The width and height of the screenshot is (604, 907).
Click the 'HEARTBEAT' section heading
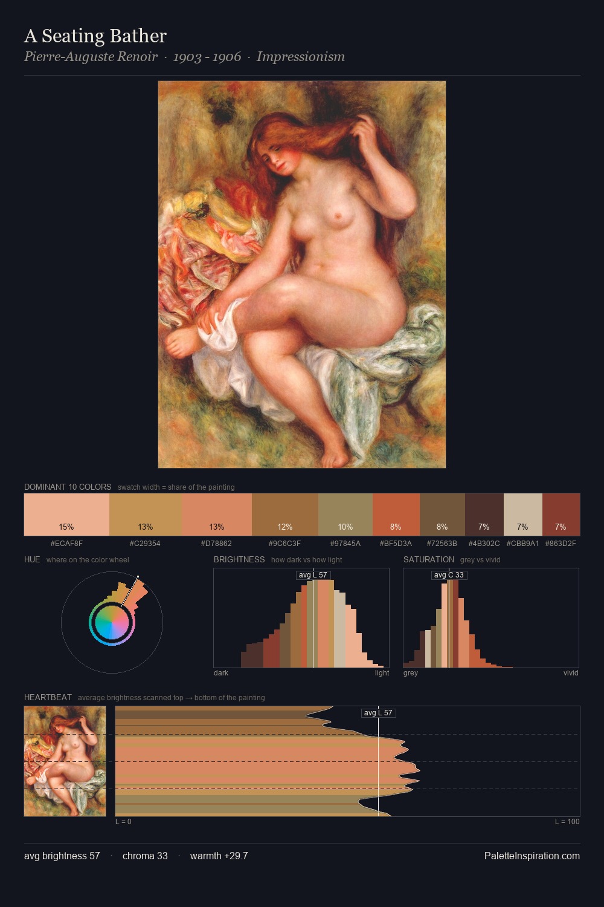click(x=48, y=697)
